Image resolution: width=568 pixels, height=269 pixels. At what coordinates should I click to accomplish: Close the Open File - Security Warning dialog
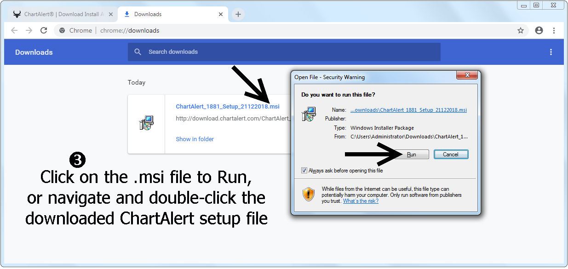[x=468, y=75]
